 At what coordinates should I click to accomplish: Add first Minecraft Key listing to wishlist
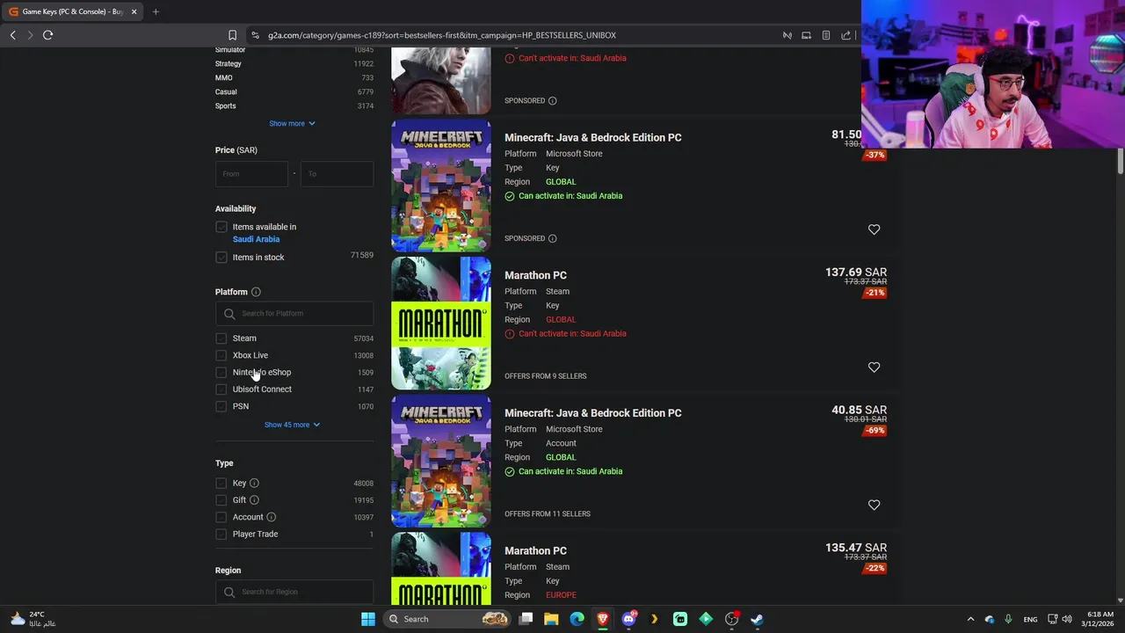[874, 229]
